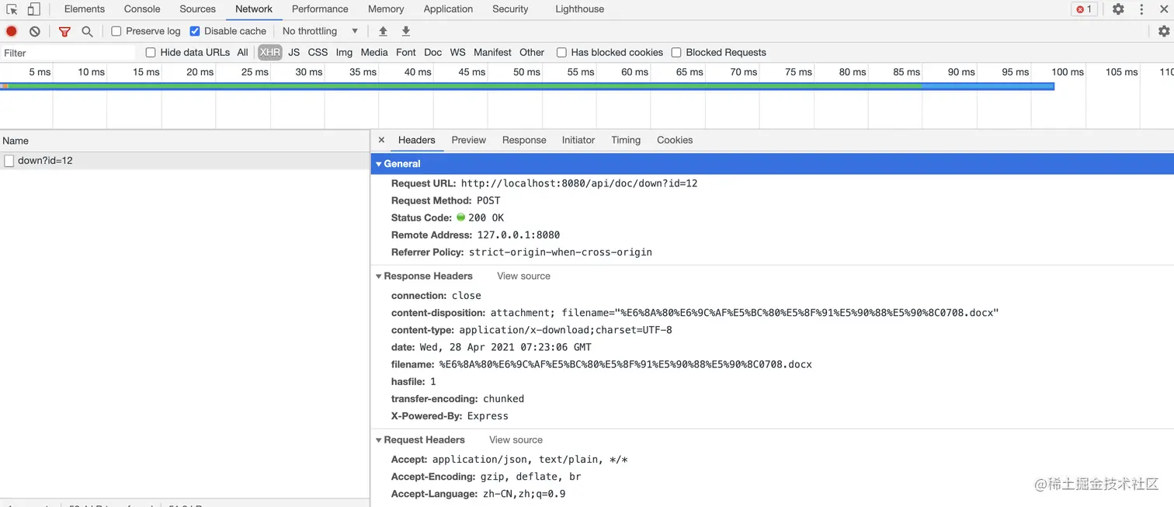
Task: Filter requests by Img
Action: coord(344,52)
